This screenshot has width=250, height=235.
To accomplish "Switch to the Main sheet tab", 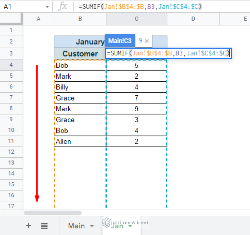I will pyautogui.click(x=76, y=226).
